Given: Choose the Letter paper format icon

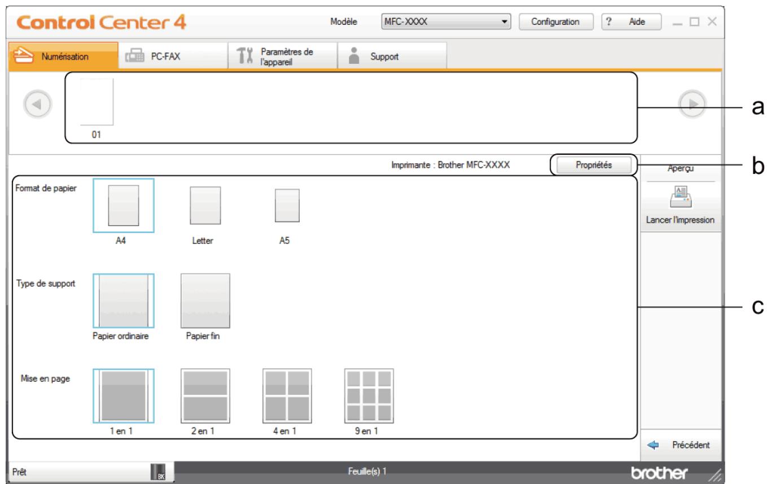Looking at the screenshot, I should tap(205, 206).
